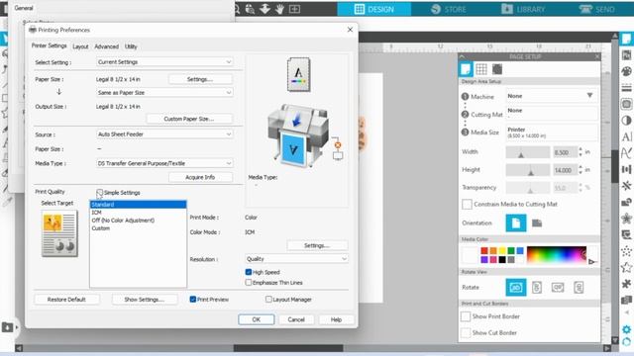The width and height of the screenshot is (634, 356).
Task: Select Off (No Color Adjustment) target
Action: (123, 221)
